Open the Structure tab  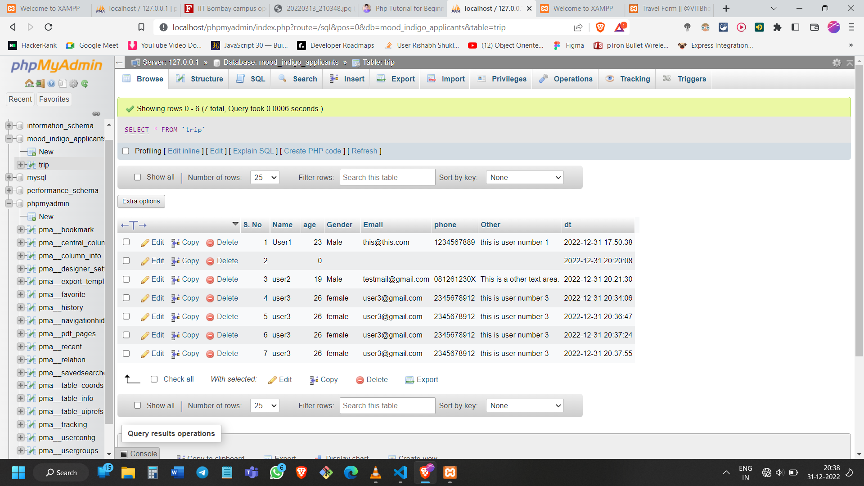[200, 79]
